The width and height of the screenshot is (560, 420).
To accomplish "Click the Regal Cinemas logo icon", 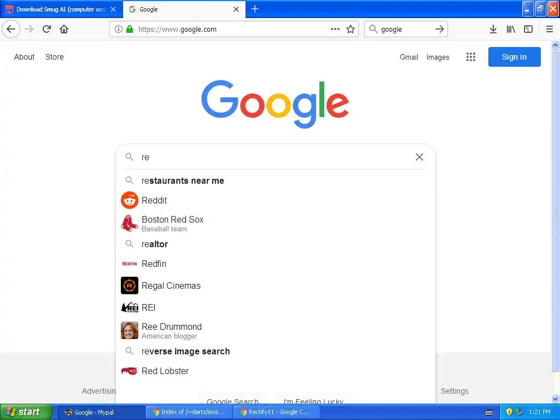I will pyautogui.click(x=130, y=285).
